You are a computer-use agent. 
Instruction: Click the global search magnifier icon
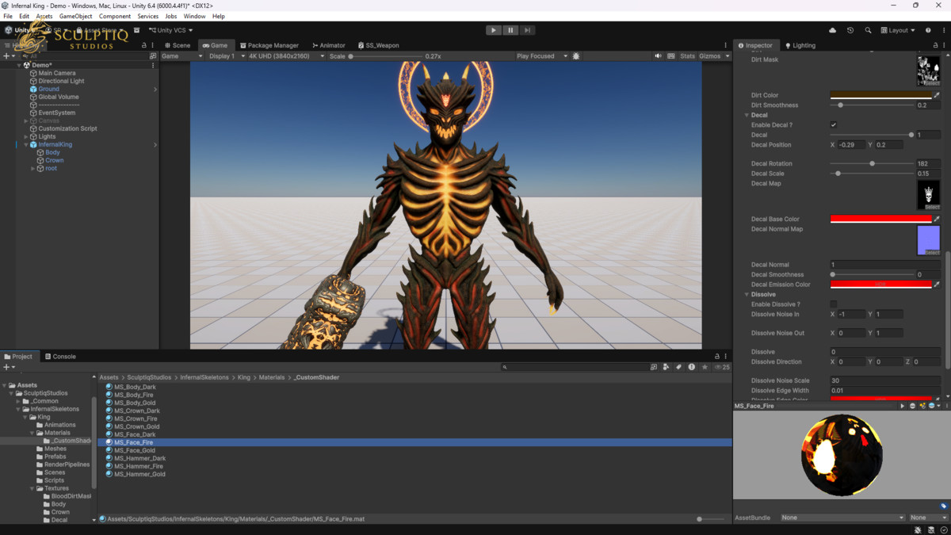pyautogui.click(x=868, y=30)
